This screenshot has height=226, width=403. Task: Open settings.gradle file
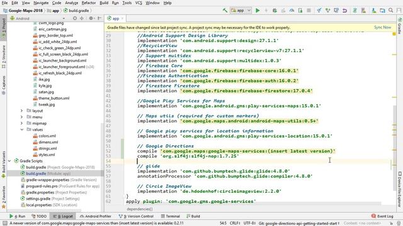tap(50, 198)
